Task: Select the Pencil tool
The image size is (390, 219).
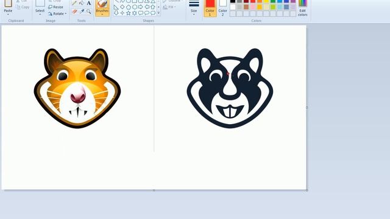Action: coord(74,3)
